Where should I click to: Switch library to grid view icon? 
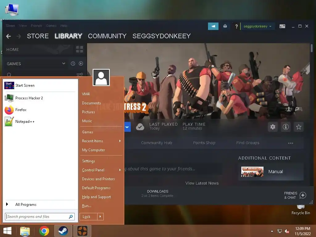click(x=79, y=49)
